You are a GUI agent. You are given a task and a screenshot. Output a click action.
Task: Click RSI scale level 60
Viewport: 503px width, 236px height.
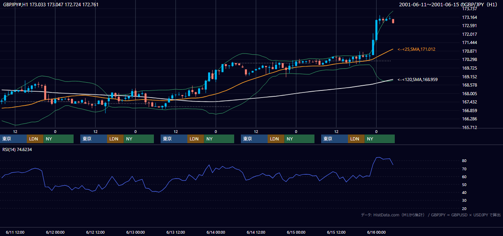pos(464,177)
